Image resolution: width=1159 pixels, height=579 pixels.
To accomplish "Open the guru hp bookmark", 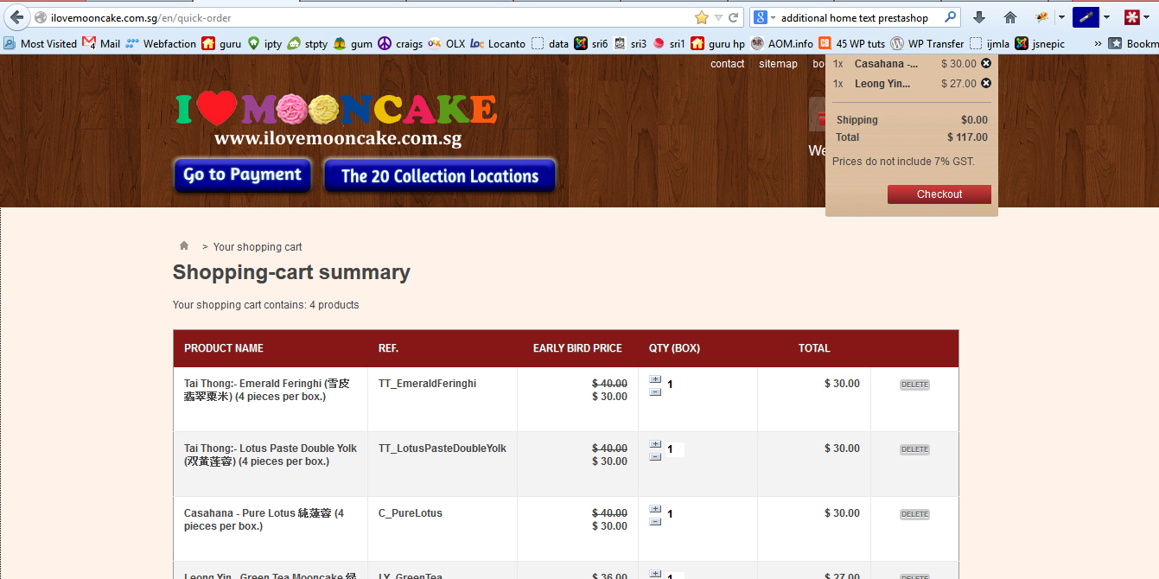I will coord(718,43).
